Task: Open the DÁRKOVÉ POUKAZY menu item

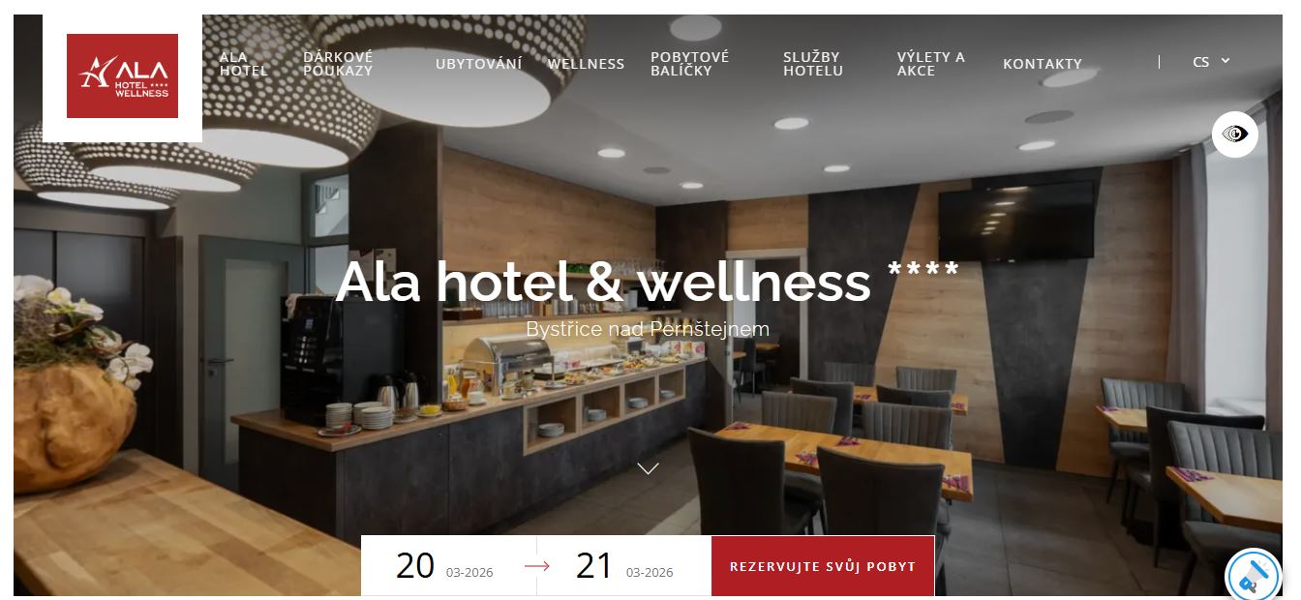Action: [x=338, y=64]
